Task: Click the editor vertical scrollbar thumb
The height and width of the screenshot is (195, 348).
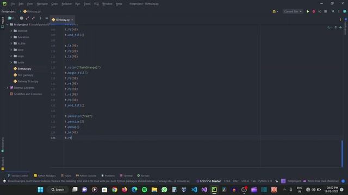Action: click(342, 154)
